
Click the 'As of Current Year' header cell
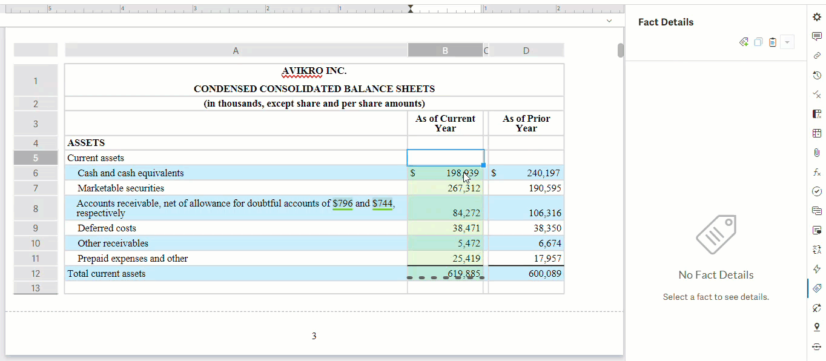pyautogui.click(x=445, y=124)
